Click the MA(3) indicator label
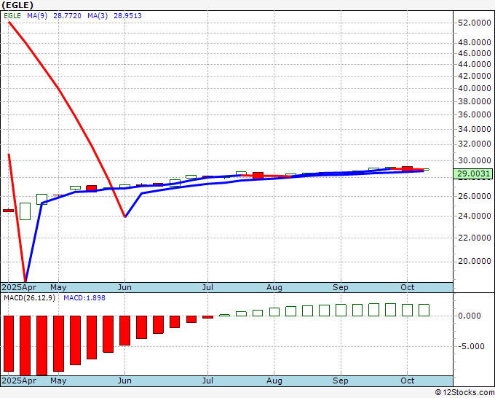The height and width of the screenshot is (398, 495). click(x=98, y=16)
